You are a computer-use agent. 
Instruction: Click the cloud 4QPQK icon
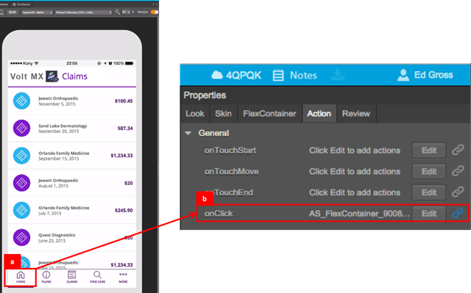[217, 75]
